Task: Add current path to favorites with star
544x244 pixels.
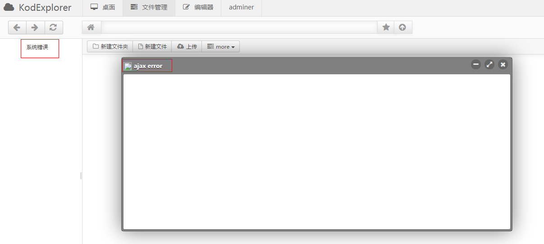Action: (x=386, y=27)
